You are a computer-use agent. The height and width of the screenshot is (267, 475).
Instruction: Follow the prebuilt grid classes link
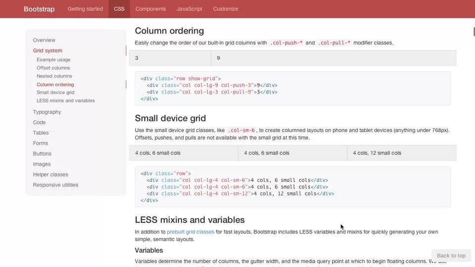(x=190, y=232)
